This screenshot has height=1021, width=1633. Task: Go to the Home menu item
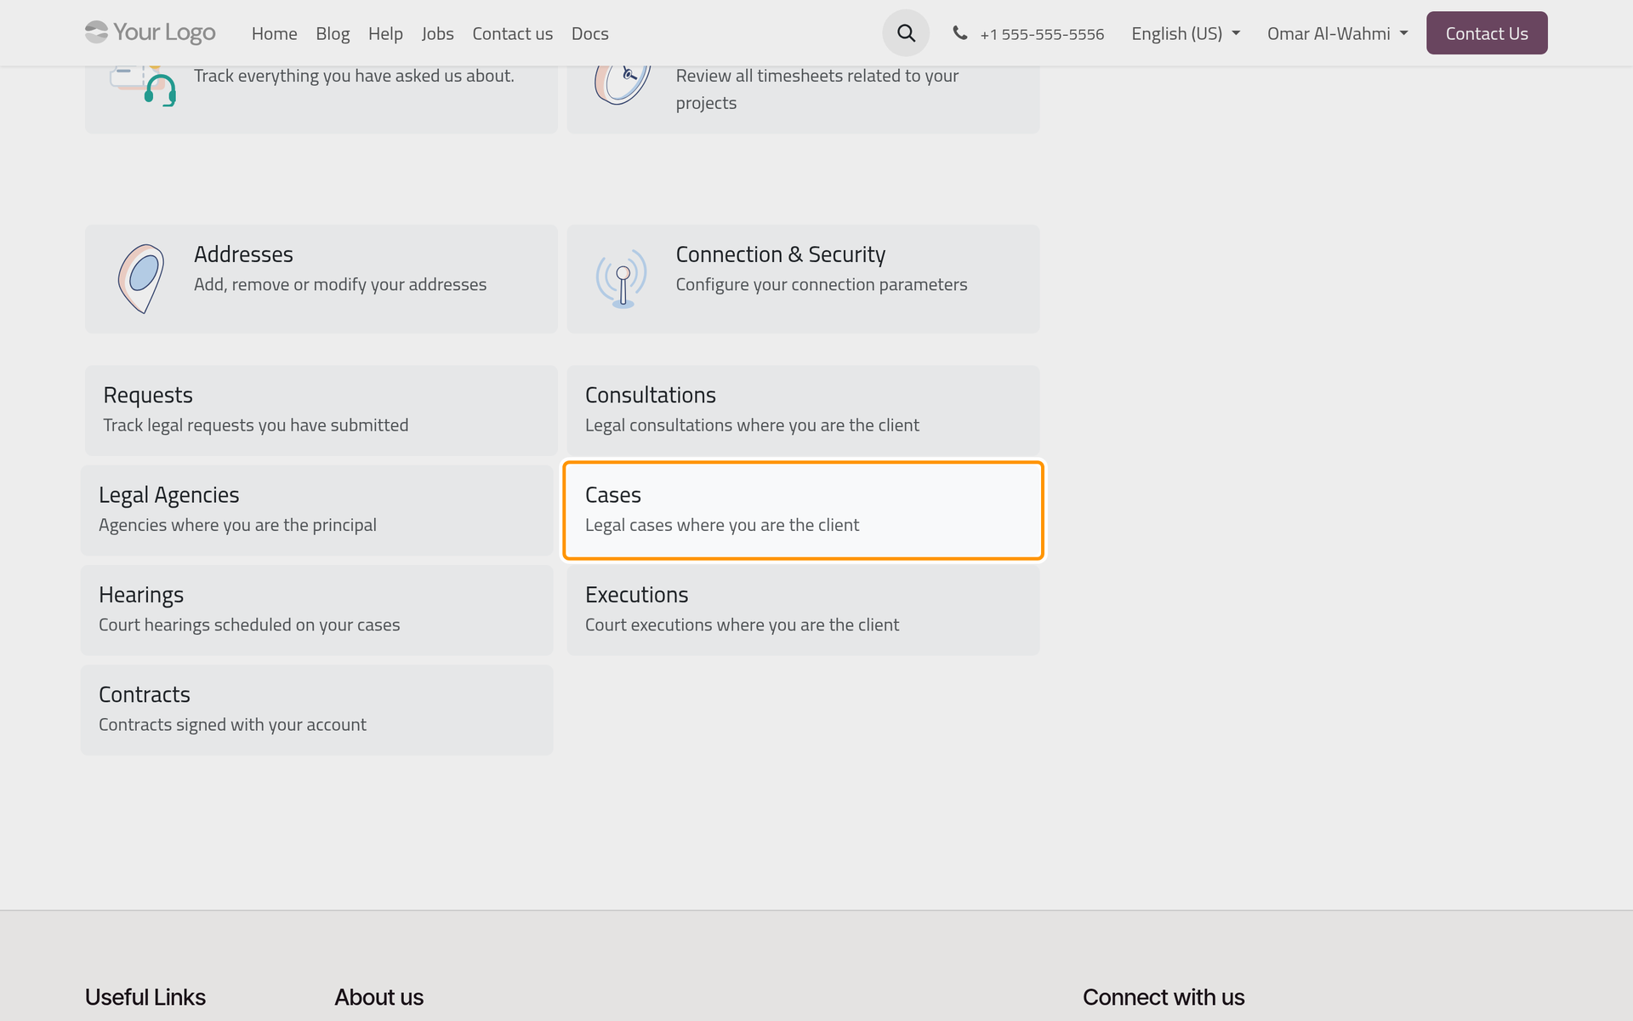click(x=274, y=33)
